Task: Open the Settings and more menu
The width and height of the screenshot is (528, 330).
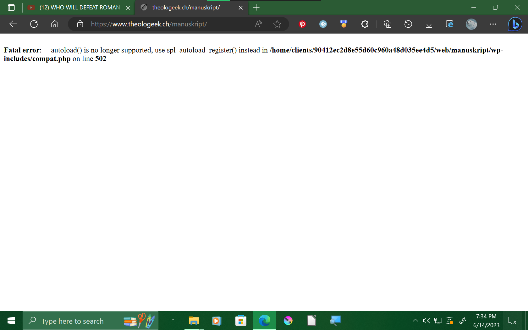Action: click(x=492, y=24)
